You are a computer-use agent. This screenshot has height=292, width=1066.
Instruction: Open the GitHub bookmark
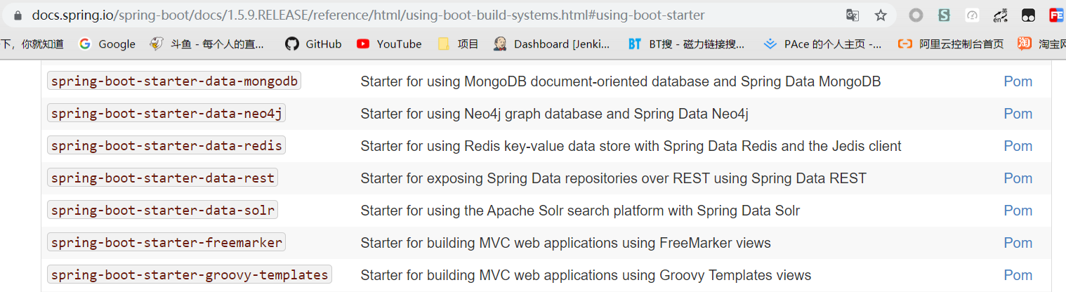click(x=313, y=44)
